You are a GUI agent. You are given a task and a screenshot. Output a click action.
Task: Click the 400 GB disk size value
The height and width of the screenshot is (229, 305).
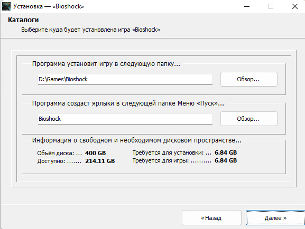(96, 153)
